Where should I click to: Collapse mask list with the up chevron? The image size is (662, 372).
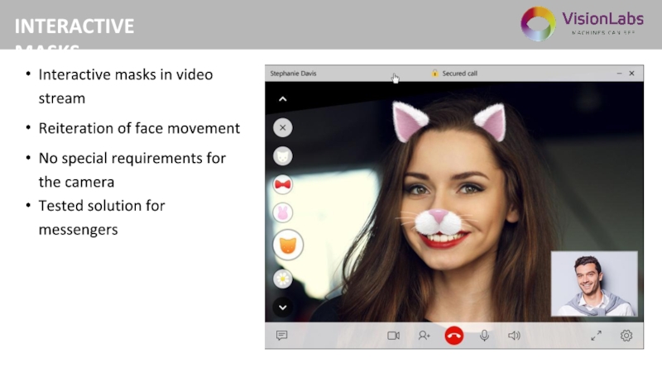click(x=282, y=99)
